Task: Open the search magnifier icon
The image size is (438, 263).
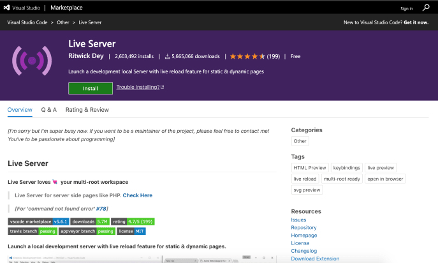Action: (x=426, y=8)
